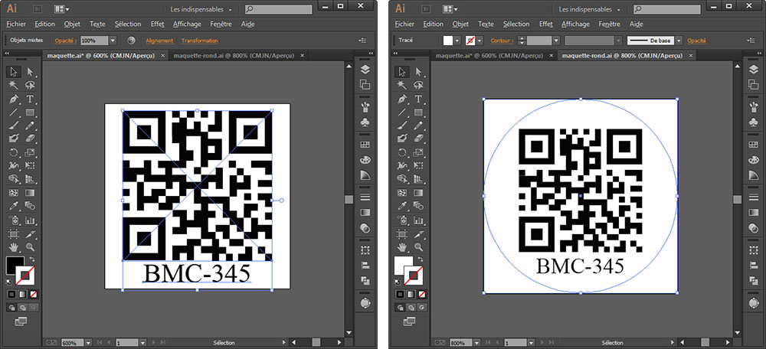Set Color paint mode in the left window
Screen dimensions: 766x349
pyautogui.click(x=11, y=295)
